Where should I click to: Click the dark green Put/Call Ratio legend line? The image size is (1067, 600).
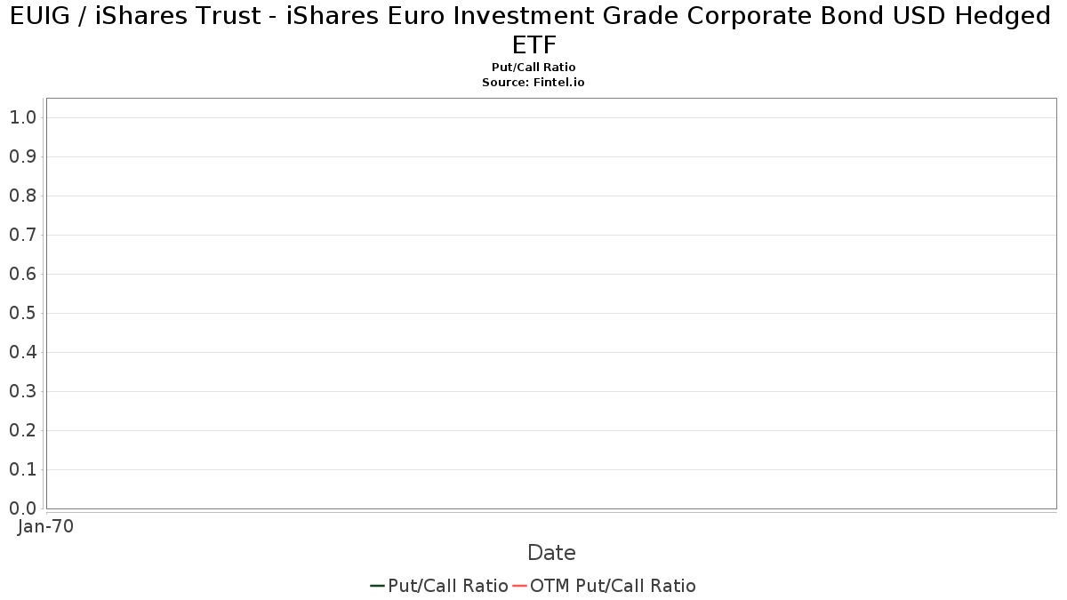(x=377, y=586)
